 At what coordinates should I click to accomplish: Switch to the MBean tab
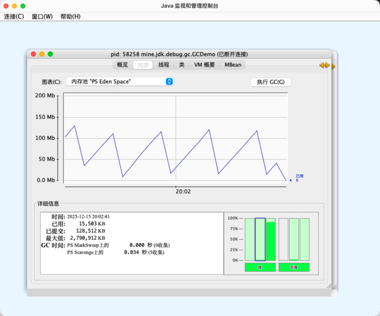[233, 65]
